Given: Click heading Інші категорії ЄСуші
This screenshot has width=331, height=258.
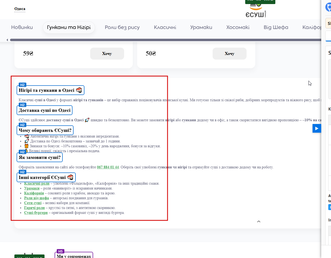Looking at the screenshot, I should coord(46,177).
